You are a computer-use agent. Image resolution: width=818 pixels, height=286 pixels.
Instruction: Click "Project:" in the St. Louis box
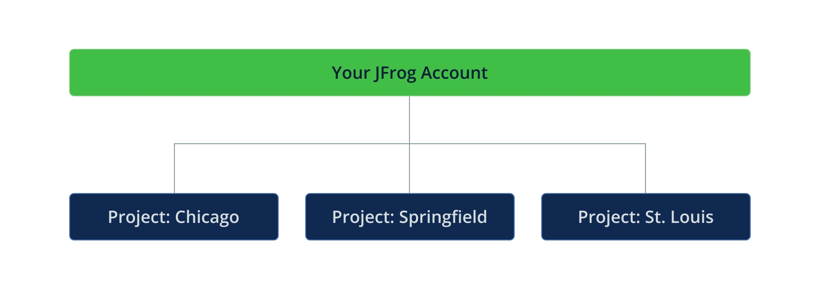coord(609,217)
